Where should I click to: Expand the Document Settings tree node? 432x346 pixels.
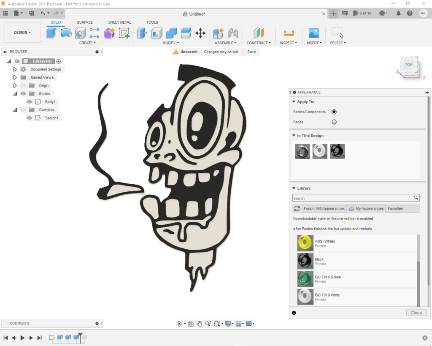coord(15,69)
